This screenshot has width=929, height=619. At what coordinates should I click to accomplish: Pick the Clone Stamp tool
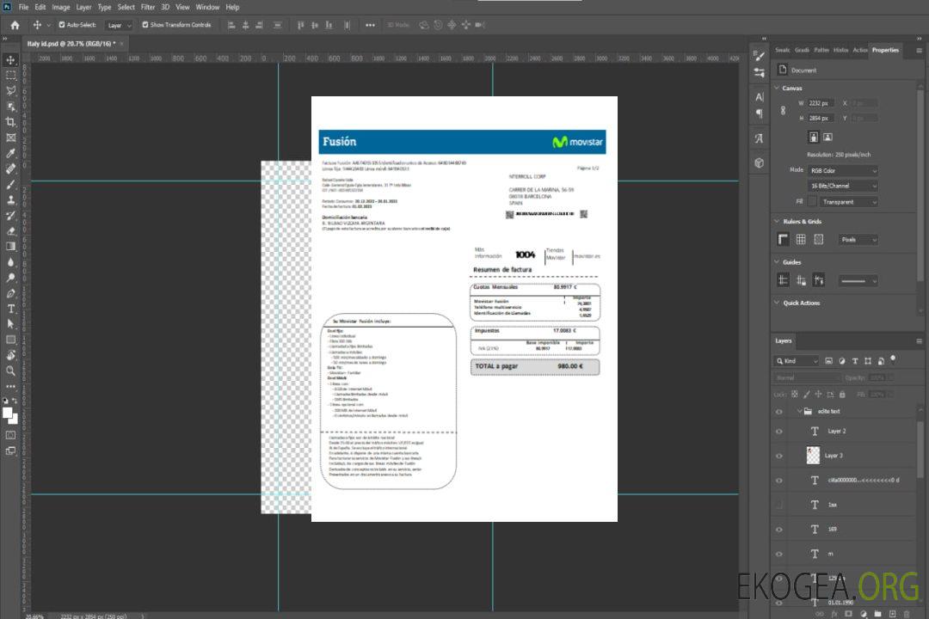(x=11, y=199)
